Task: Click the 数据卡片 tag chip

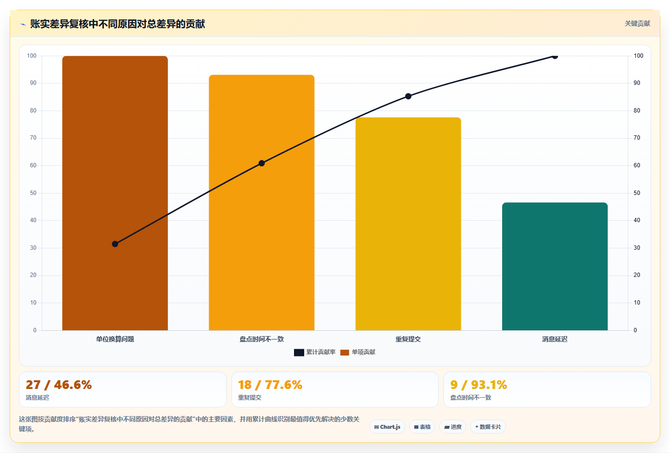Action: pyautogui.click(x=488, y=427)
